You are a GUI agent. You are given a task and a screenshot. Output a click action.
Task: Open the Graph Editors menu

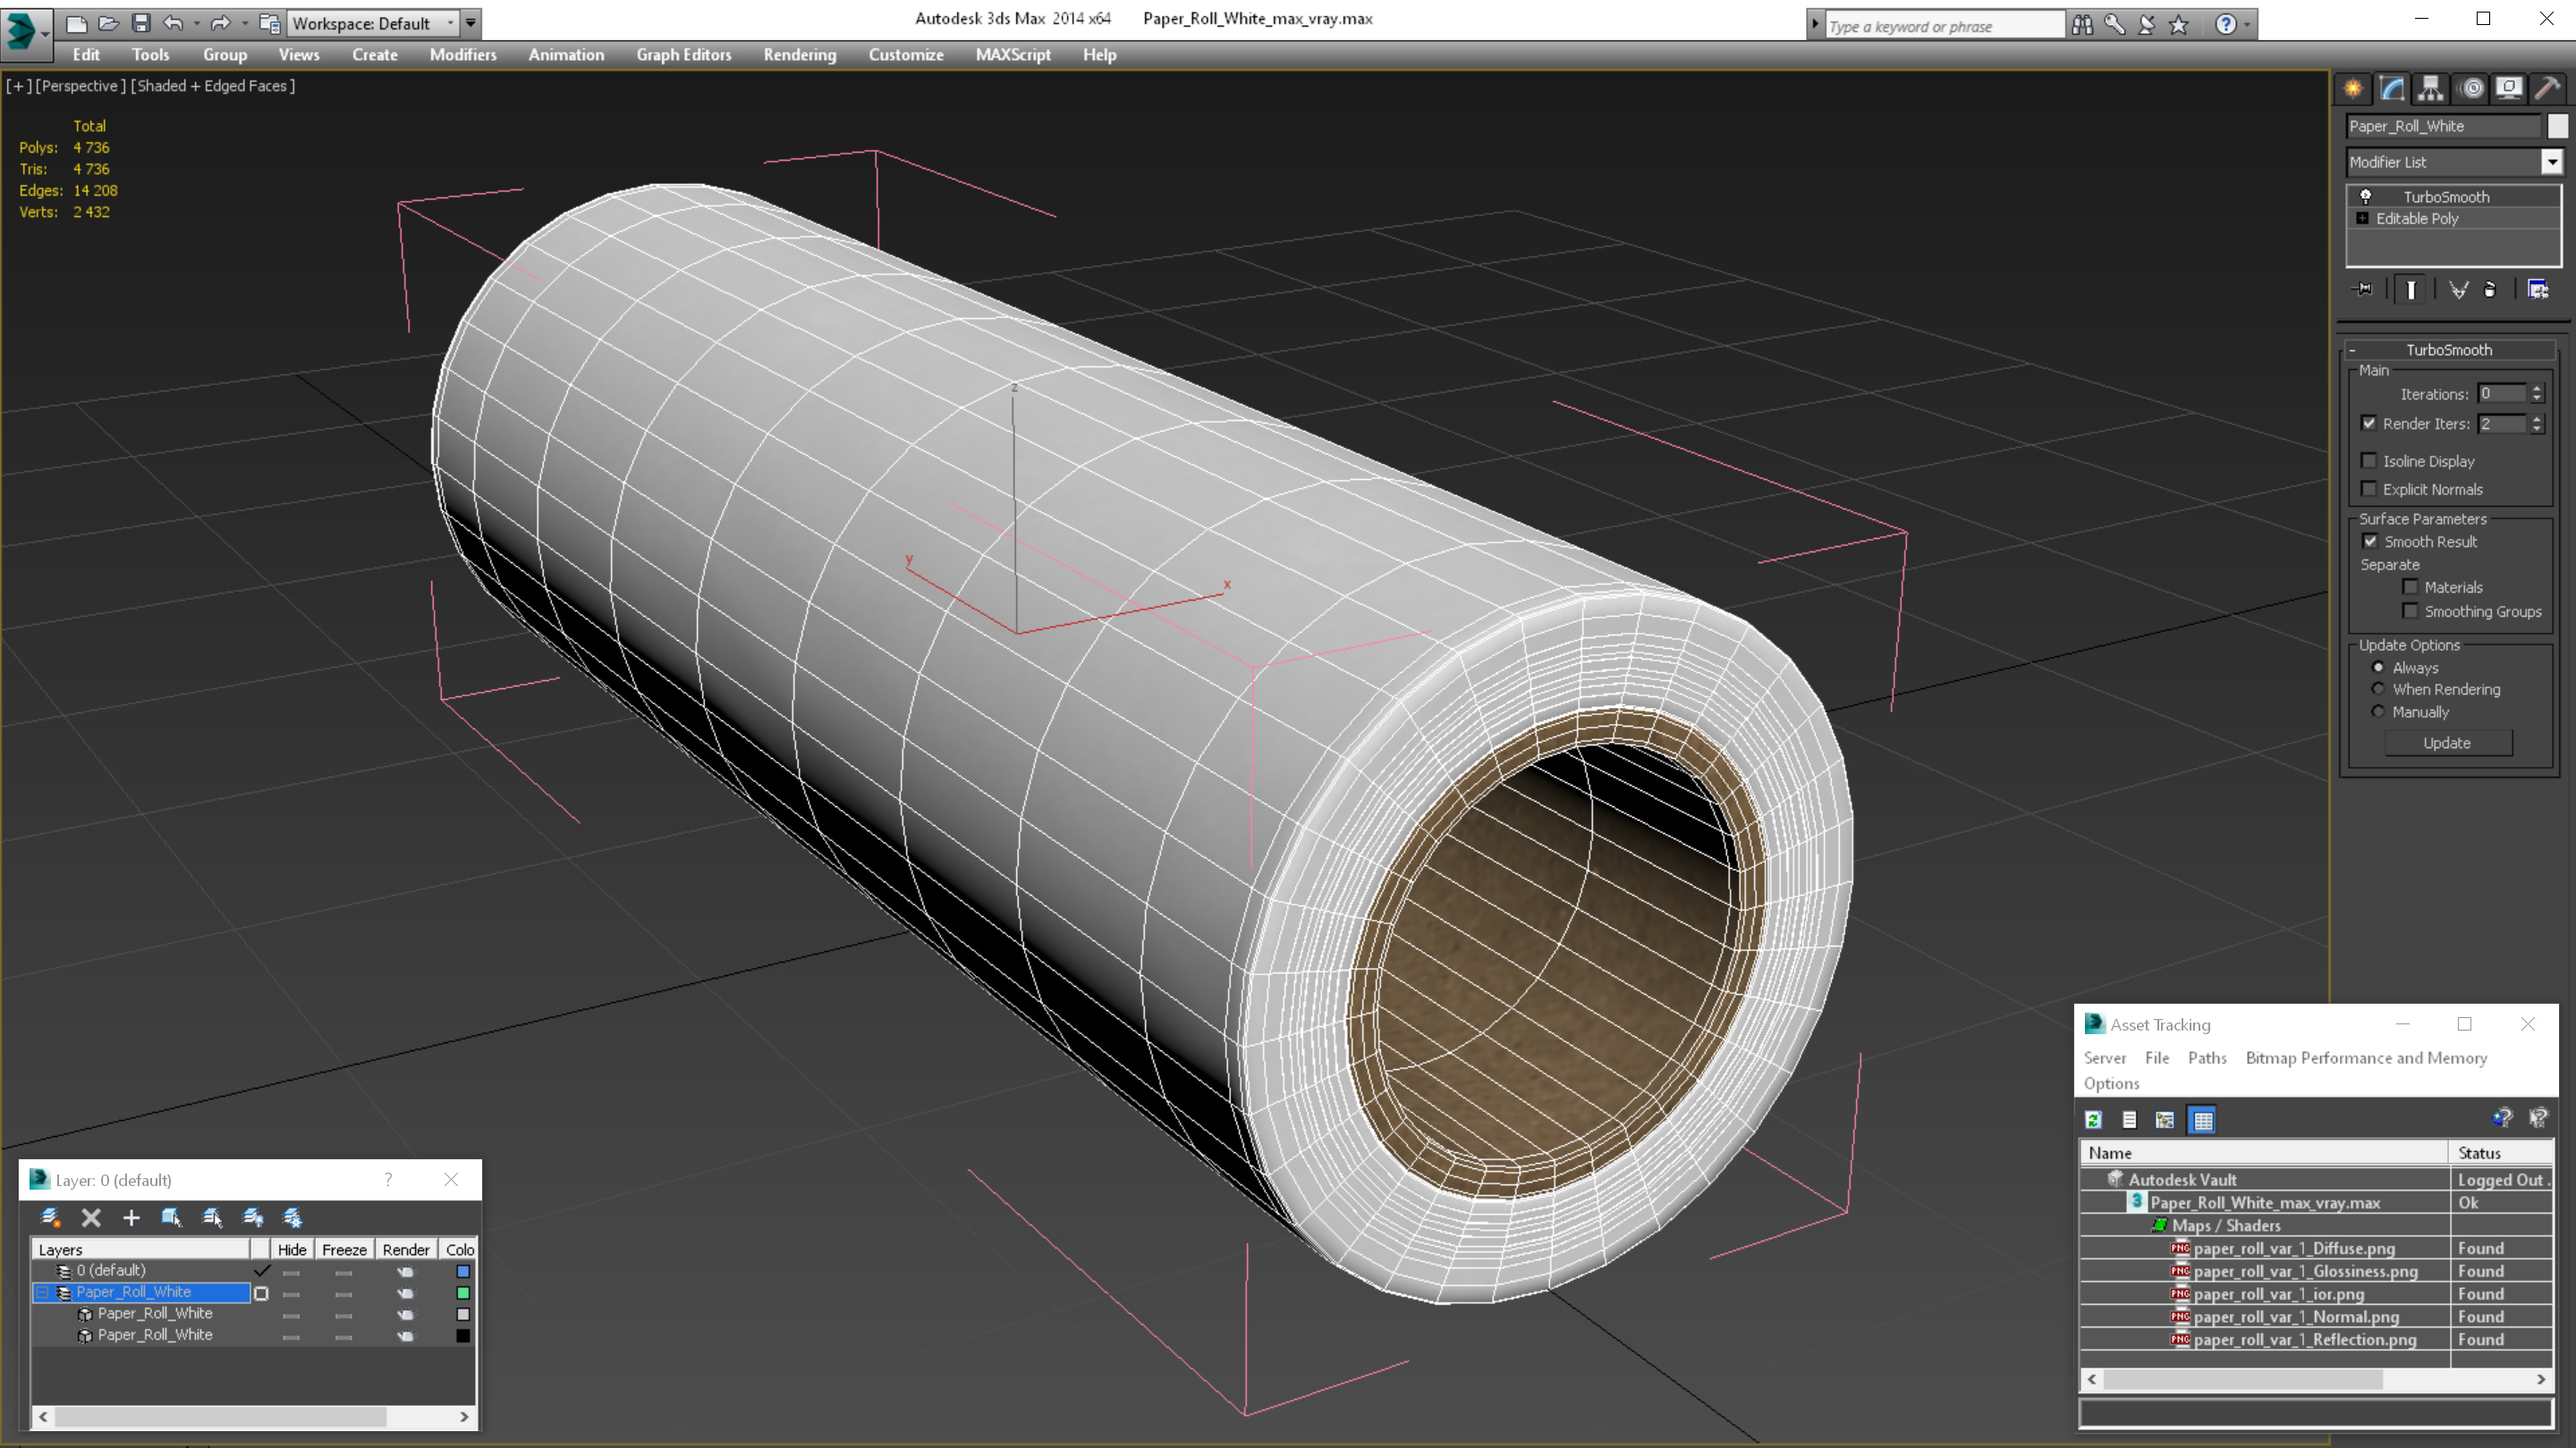pyautogui.click(x=684, y=55)
